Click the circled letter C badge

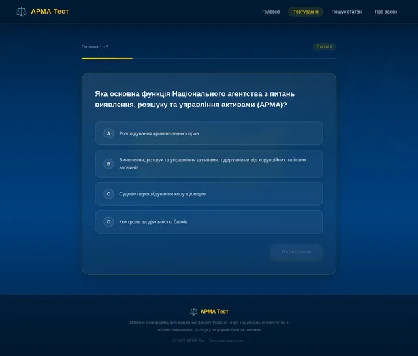(x=108, y=194)
